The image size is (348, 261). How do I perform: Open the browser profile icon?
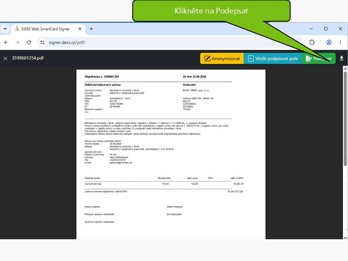[329, 42]
